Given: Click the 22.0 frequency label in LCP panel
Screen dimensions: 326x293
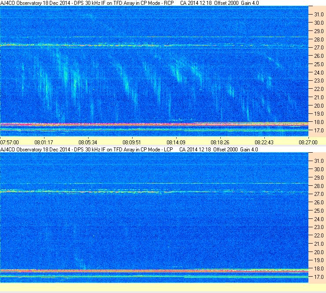Looking at the screenshot, I should point(319,236).
